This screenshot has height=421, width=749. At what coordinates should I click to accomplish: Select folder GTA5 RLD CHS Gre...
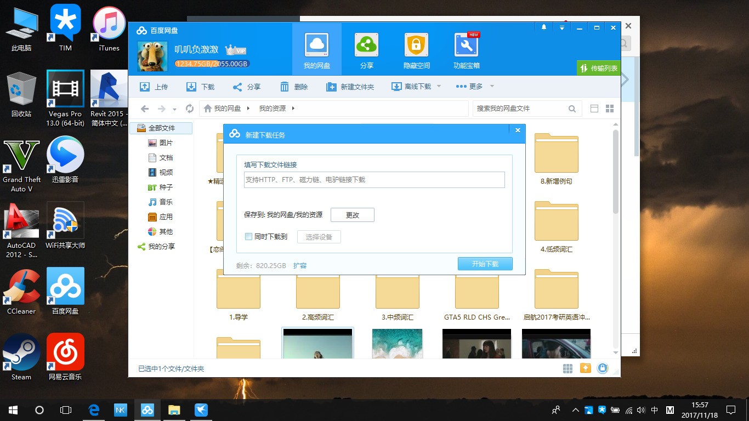tap(477, 295)
